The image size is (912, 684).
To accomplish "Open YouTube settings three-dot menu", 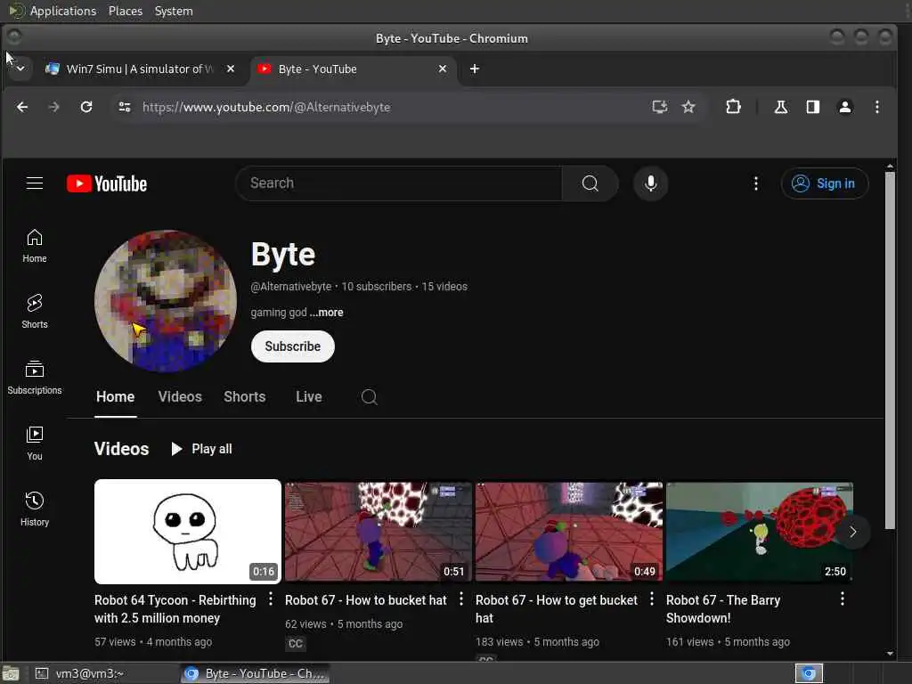I will (x=755, y=183).
